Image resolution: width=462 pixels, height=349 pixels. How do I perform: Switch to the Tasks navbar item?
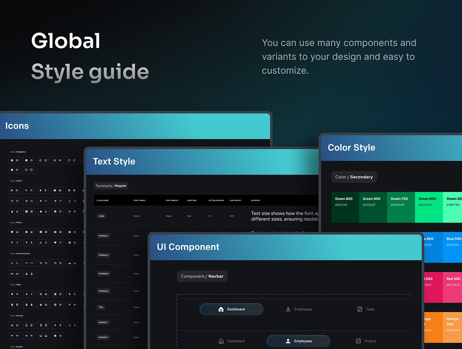pyautogui.click(x=366, y=309)
